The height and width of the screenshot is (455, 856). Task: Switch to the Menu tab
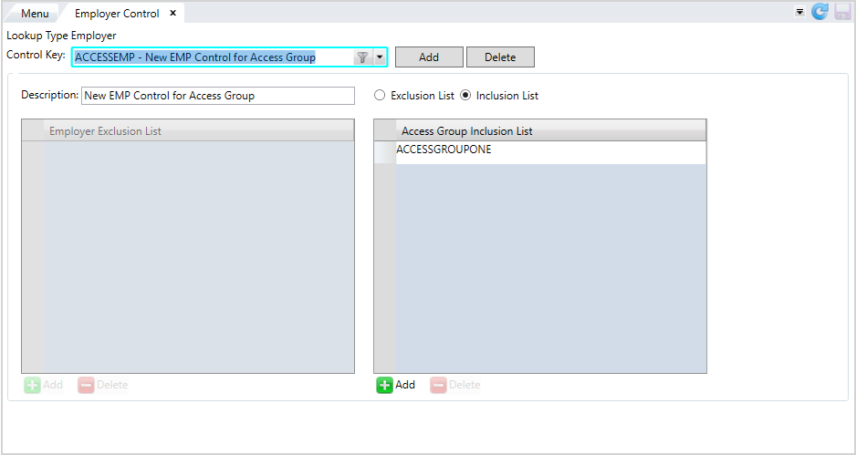tap(35, 14)
